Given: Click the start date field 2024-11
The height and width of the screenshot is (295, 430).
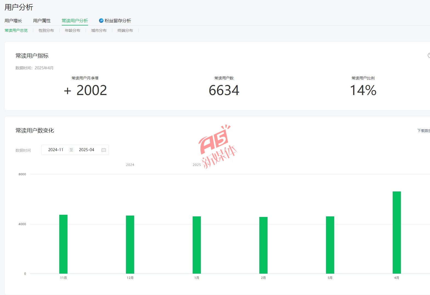Looking at the screenshot, I should point(56,150).
